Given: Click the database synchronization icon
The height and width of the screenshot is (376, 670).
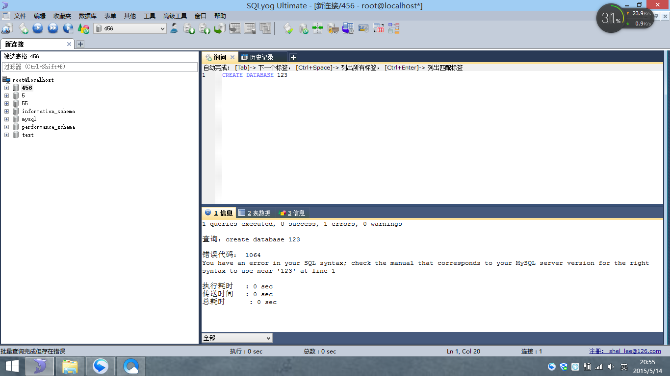Looking at the screenshot, I should click(x=304, y=28).
